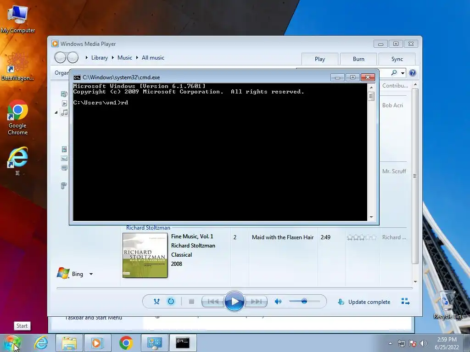The width and height of the screenshot is (470, 352).
Task: Open the cmd window system menu icon
Action: pos(77,77)
